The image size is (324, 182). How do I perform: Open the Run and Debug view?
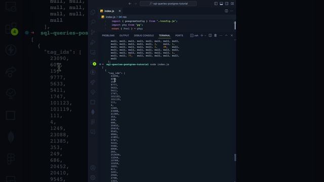pos(93,42)
